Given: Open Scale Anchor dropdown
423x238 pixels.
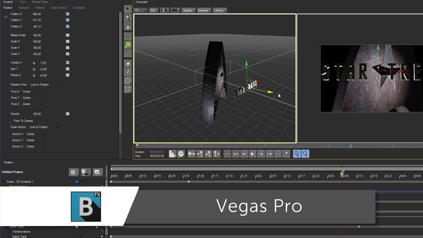Looking at the screenshot, I should click(44, 127).
